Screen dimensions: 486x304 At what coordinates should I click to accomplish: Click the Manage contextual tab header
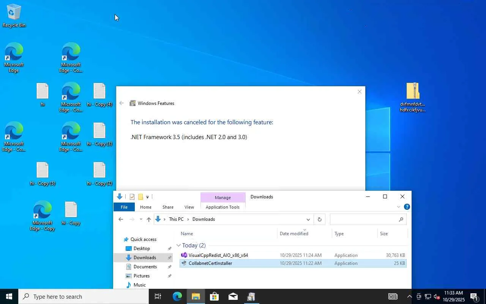223,198
